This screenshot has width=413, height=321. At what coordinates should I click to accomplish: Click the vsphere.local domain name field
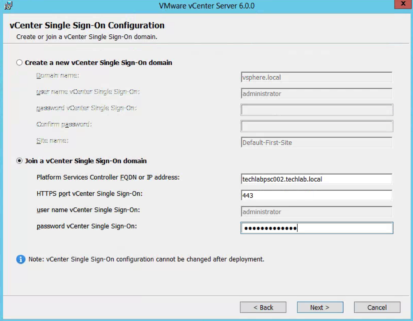pos(316,77)
